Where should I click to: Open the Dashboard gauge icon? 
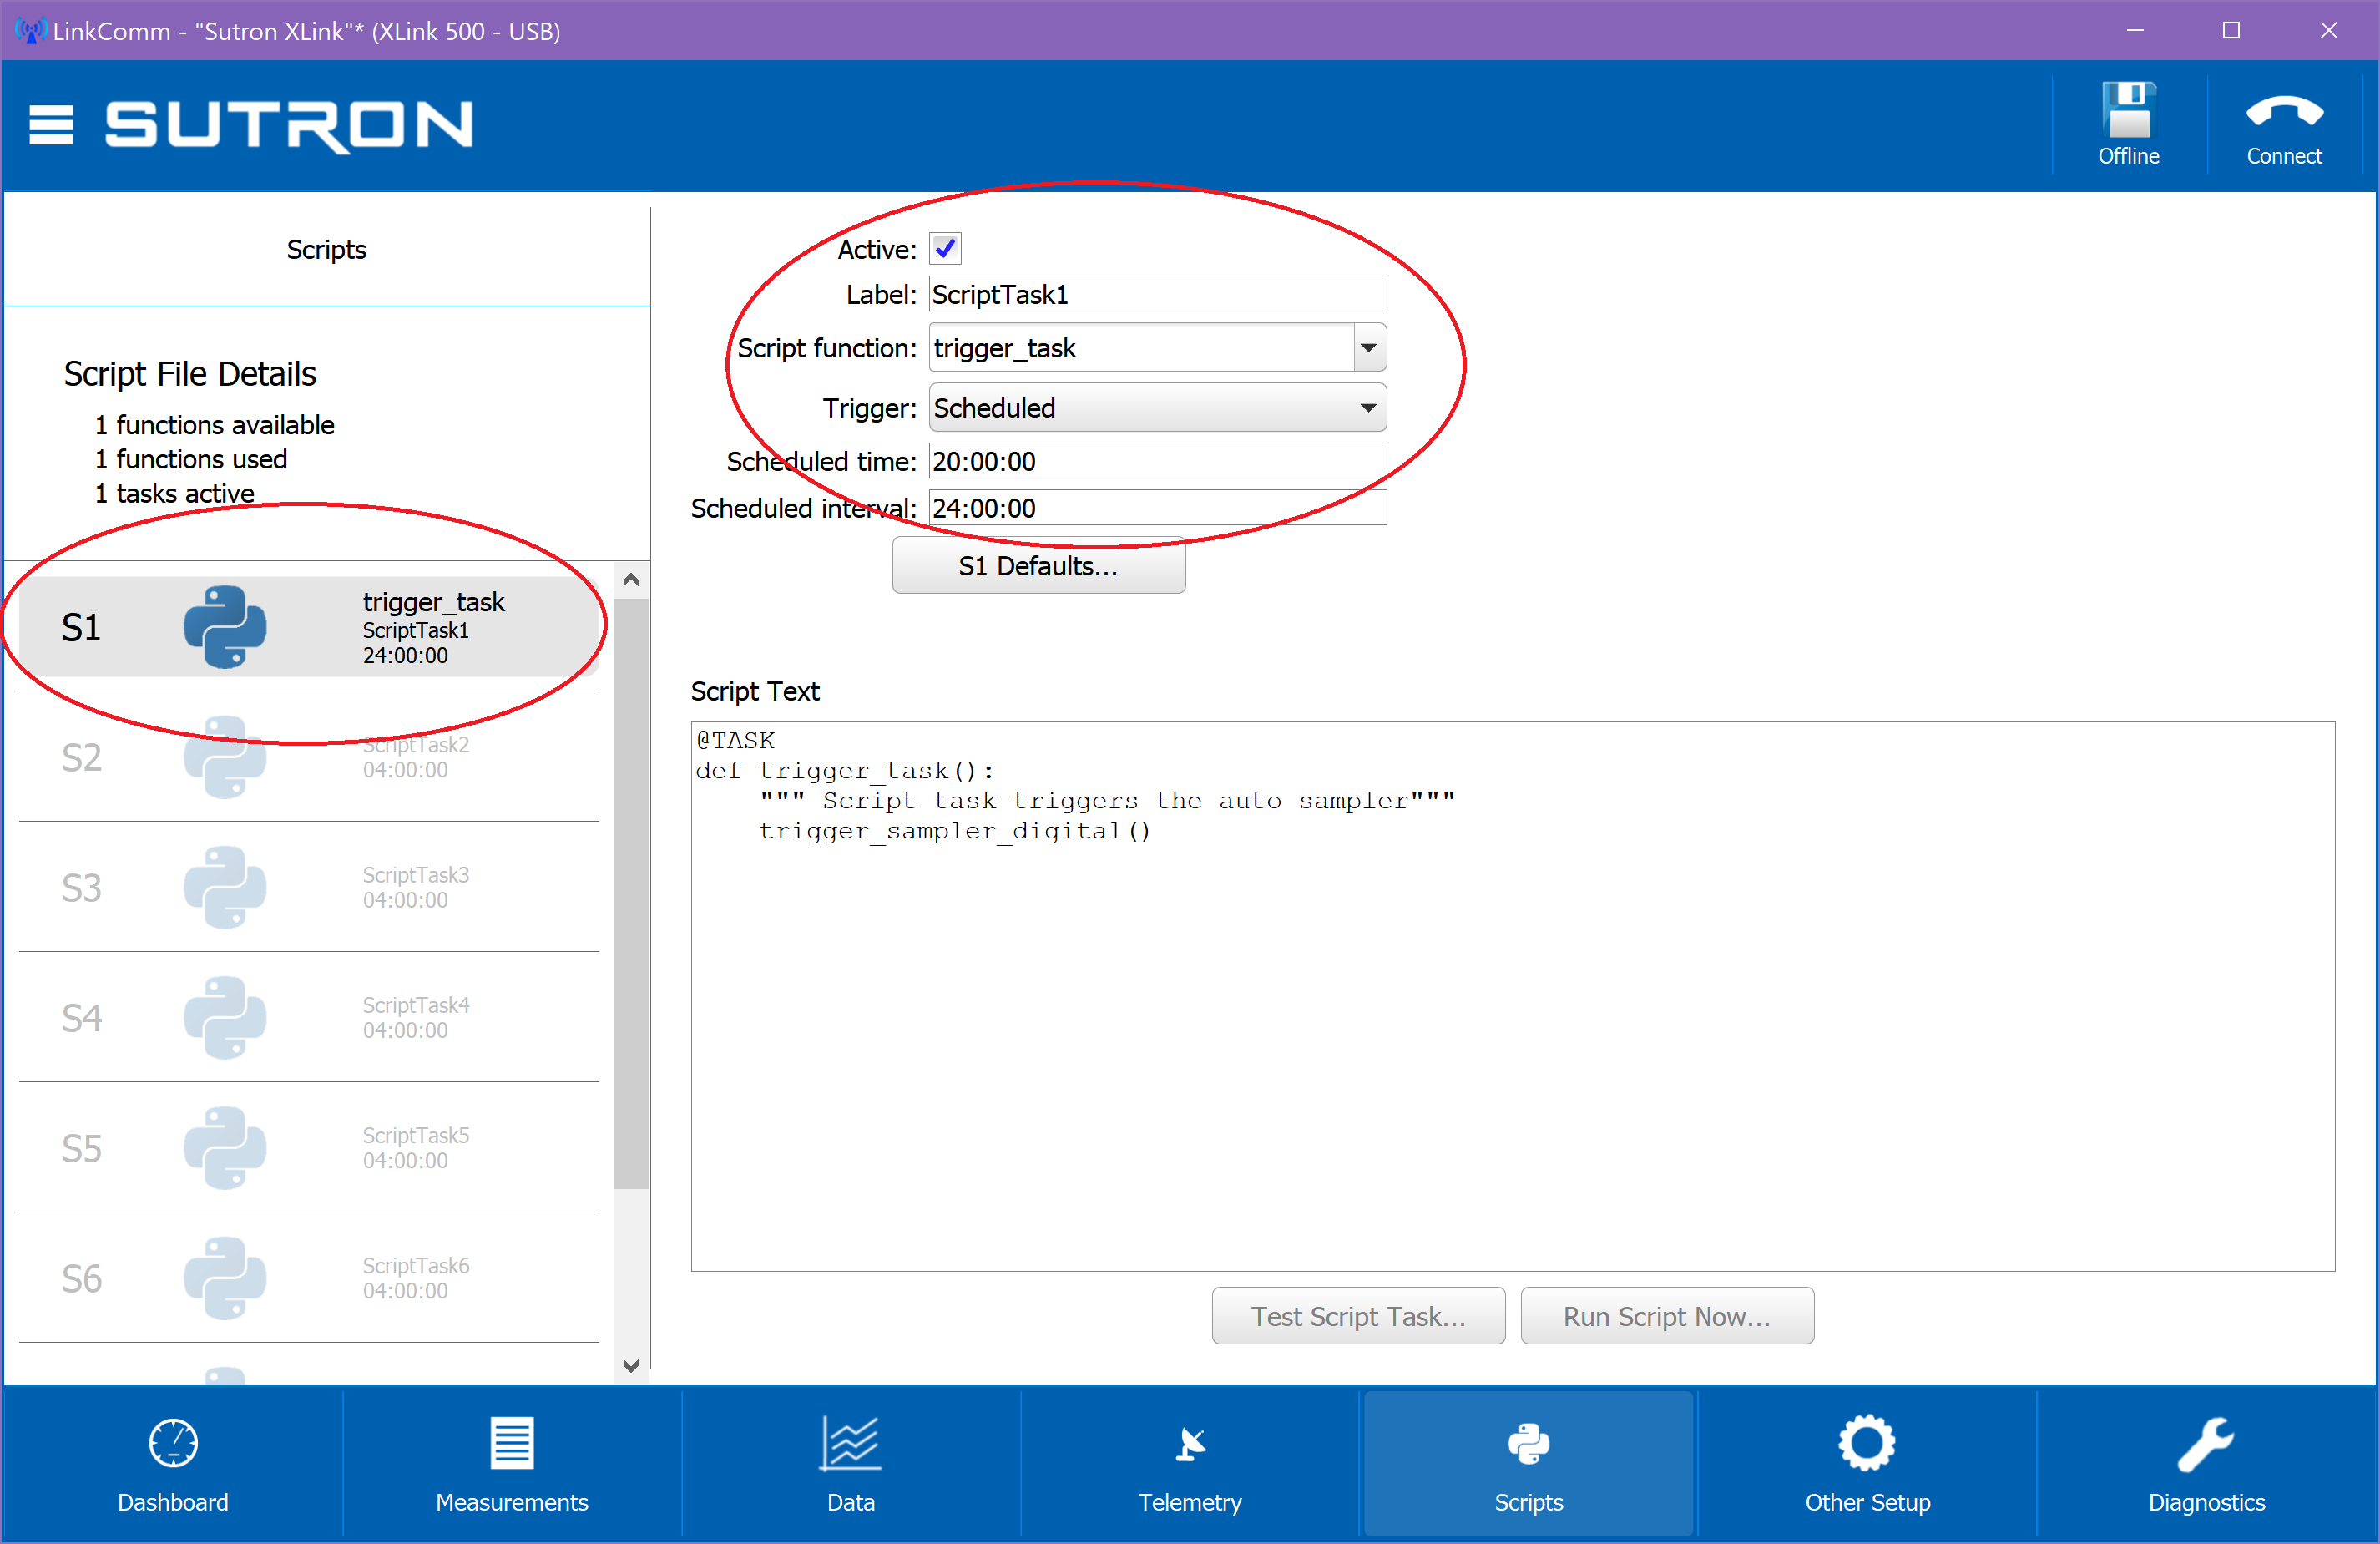173,1442
